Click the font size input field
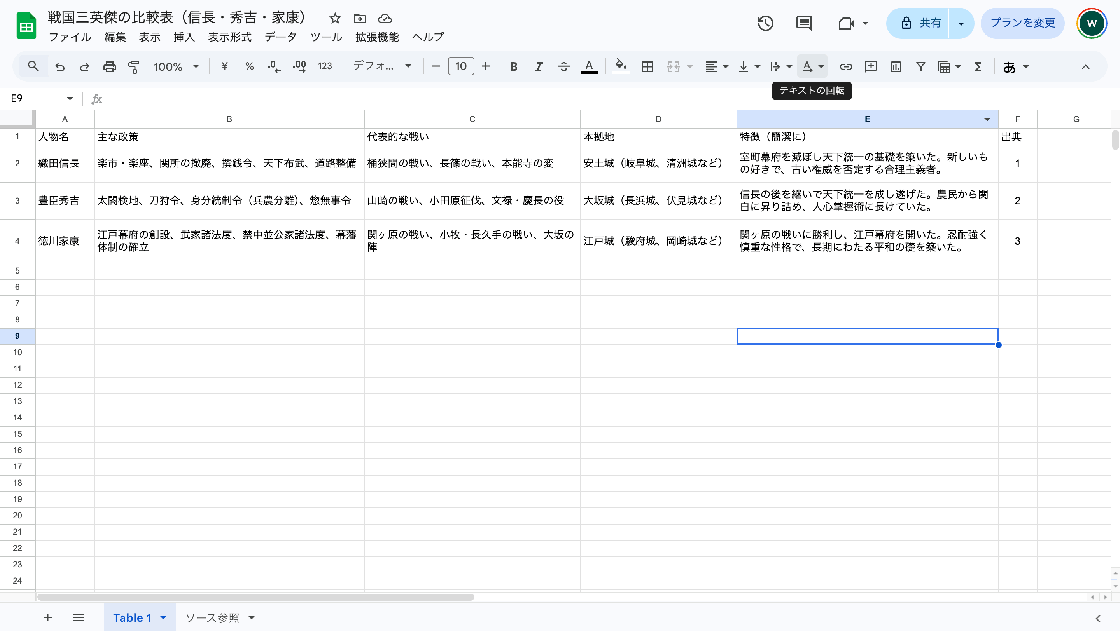 (461, 66)
